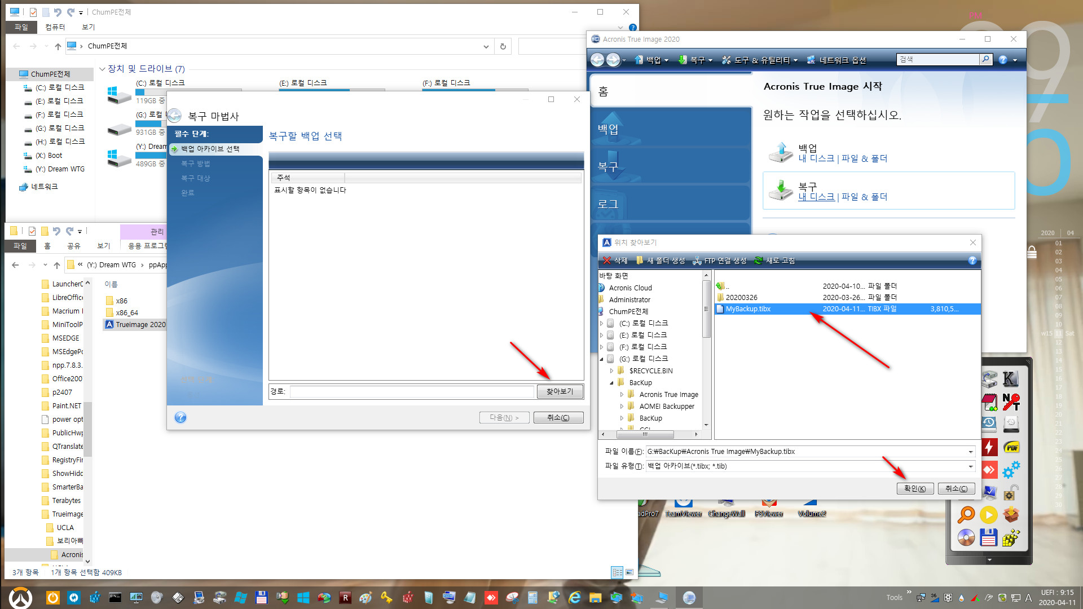Screen dimensions: 1083x609
Task: Click 취소(C) in the 위치 찾아보기 dialog
Action: pos(956,488)
